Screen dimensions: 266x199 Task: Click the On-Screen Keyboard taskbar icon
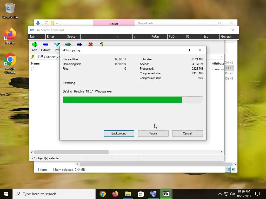click(x=153, y=194)
